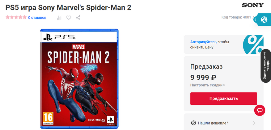Viewport: 271px width, 130px height.
Task: Open the Оцените описание товара side tab
Action: (x=266, y=66)
